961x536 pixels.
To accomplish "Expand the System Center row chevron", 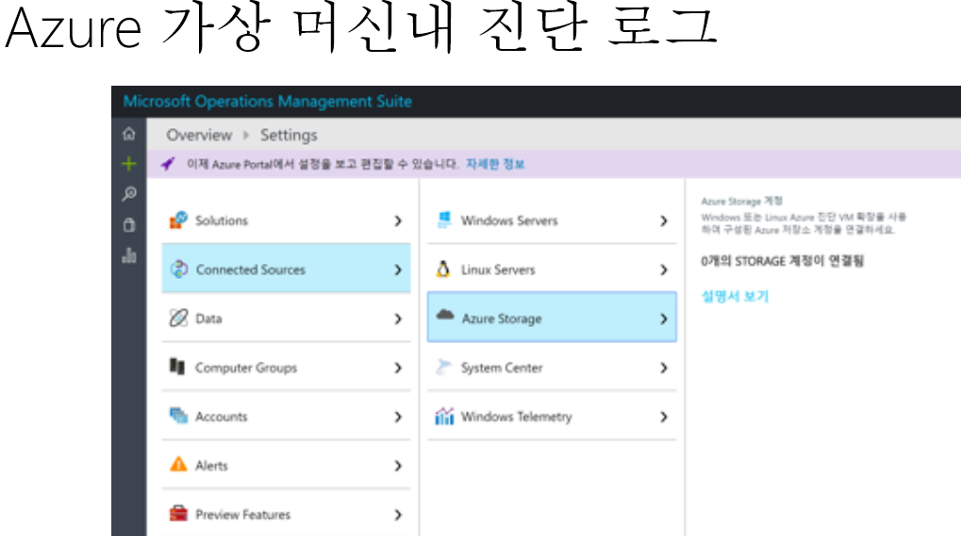I will coord(664,367).
